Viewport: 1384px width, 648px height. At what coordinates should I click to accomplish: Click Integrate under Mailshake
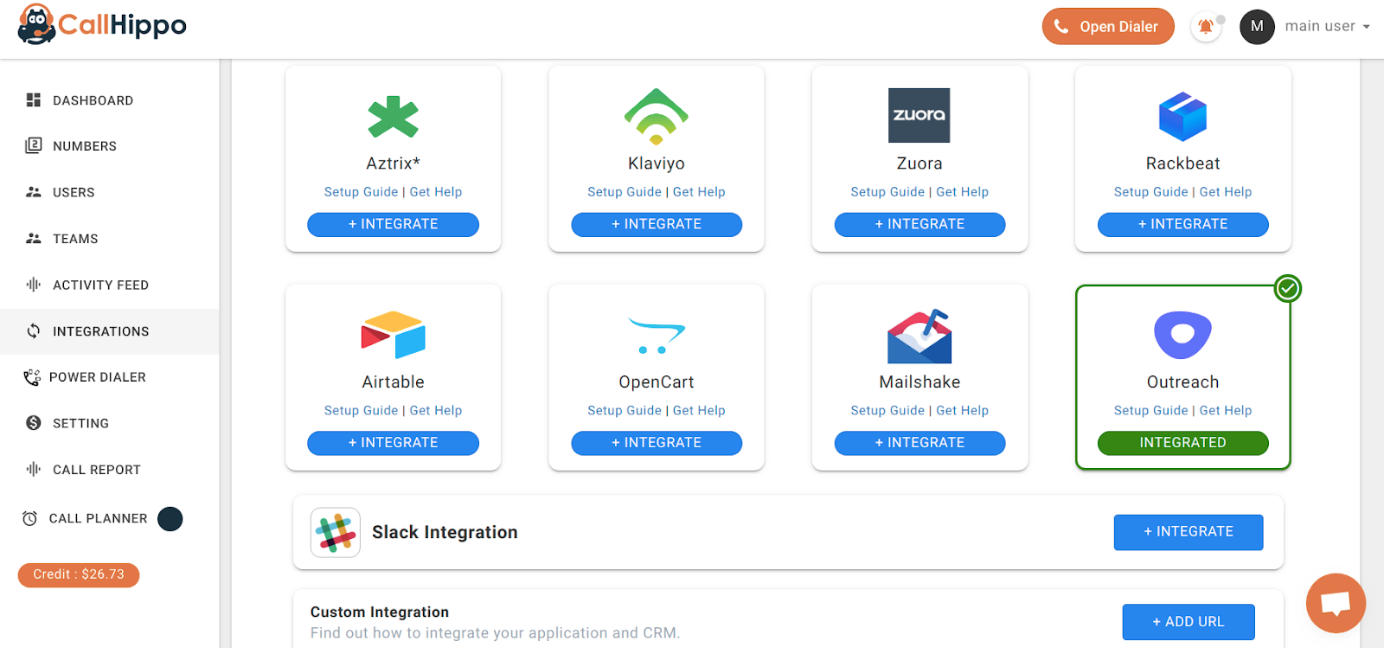point(919,443)
